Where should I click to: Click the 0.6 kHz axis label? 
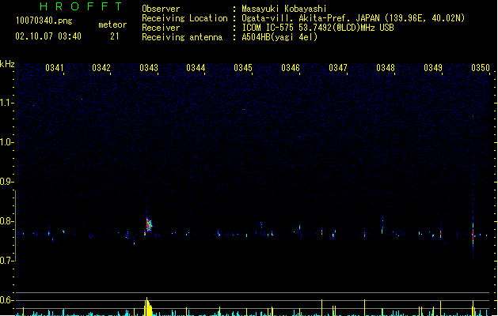click(6, 300)
